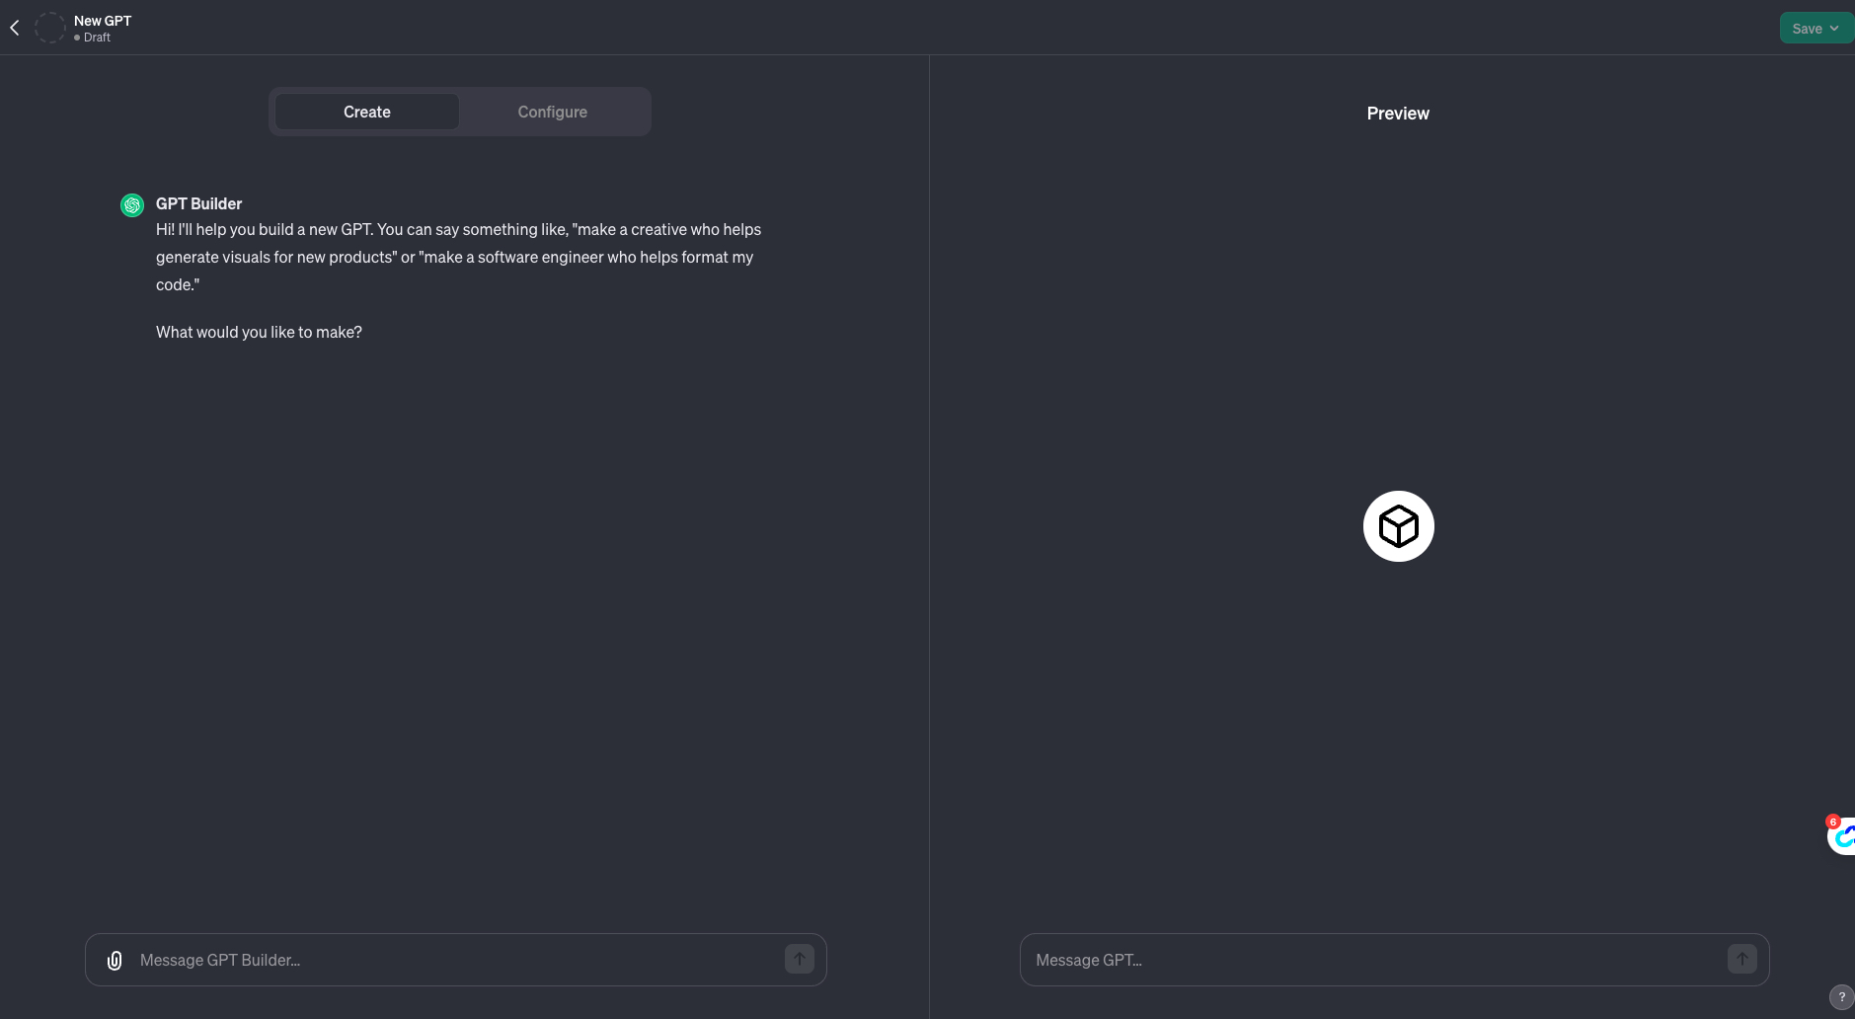This screenshot has height=1019, width=1855.
Task: Click the Save button label
Action: [x=1807, y=29]
